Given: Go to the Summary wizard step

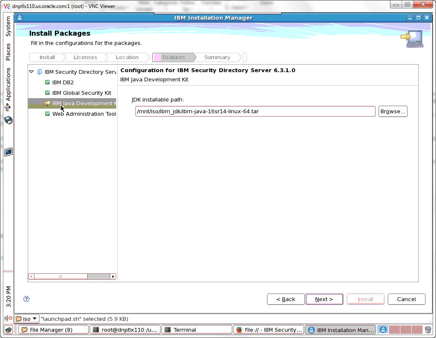Looking at the screenshot, I should click(217, 57).
